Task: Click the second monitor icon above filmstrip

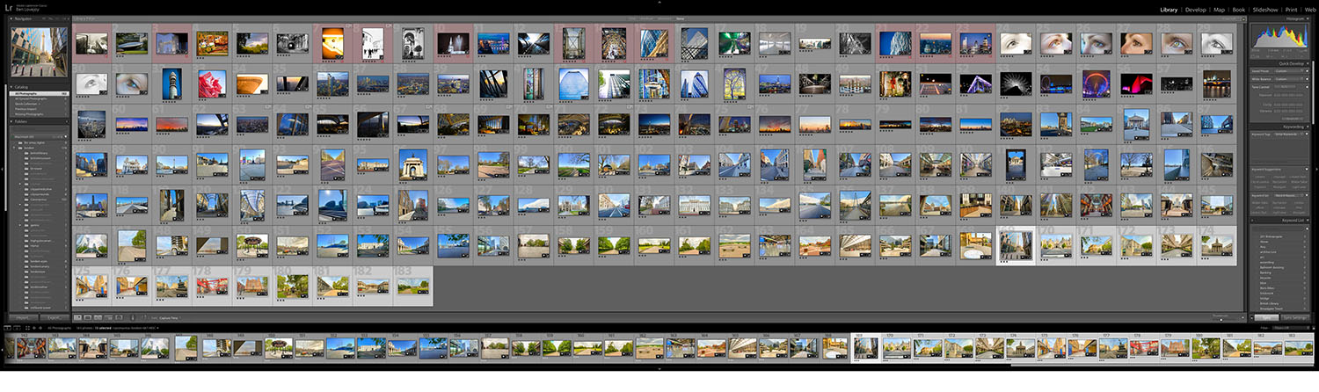Action: (x=16, y=328)
